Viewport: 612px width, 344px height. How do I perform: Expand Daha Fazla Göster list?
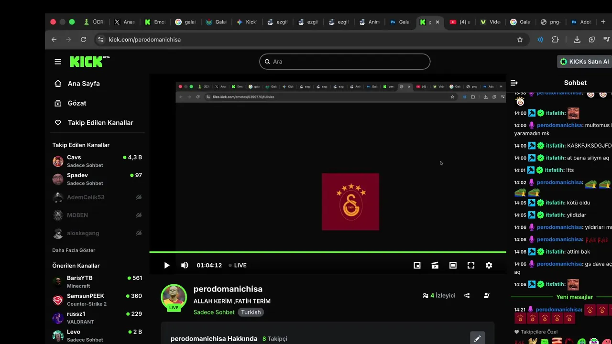pos(74,250)
